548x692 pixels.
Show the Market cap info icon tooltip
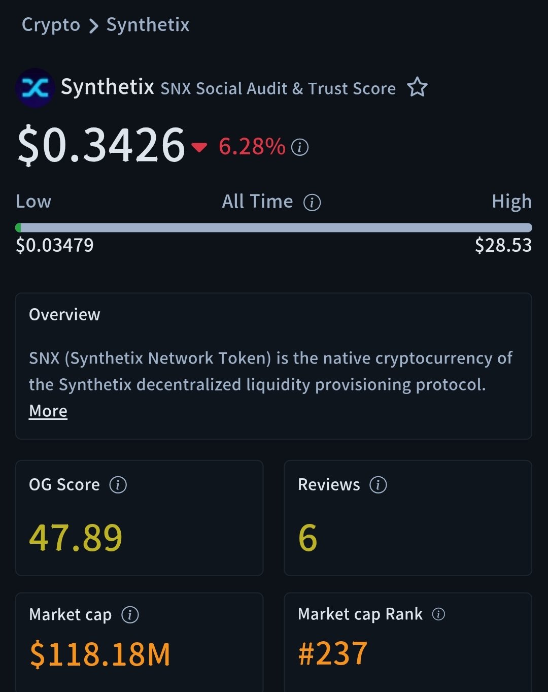[x=130, y=615]
